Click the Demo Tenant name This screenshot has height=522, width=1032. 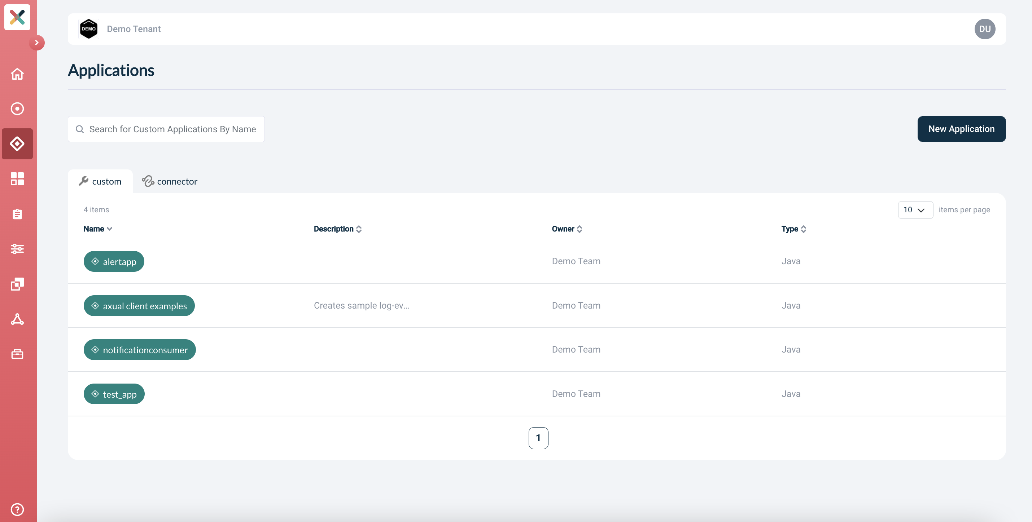click(x=134, y=29)
